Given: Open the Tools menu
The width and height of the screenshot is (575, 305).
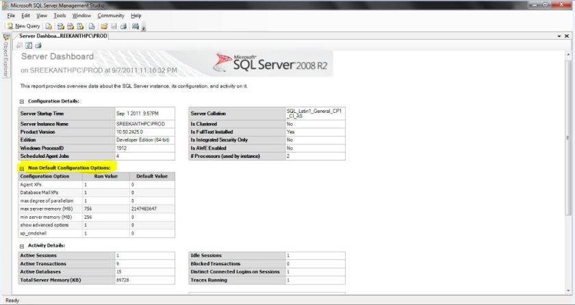Looking at the screenshot, I should 60,15.
